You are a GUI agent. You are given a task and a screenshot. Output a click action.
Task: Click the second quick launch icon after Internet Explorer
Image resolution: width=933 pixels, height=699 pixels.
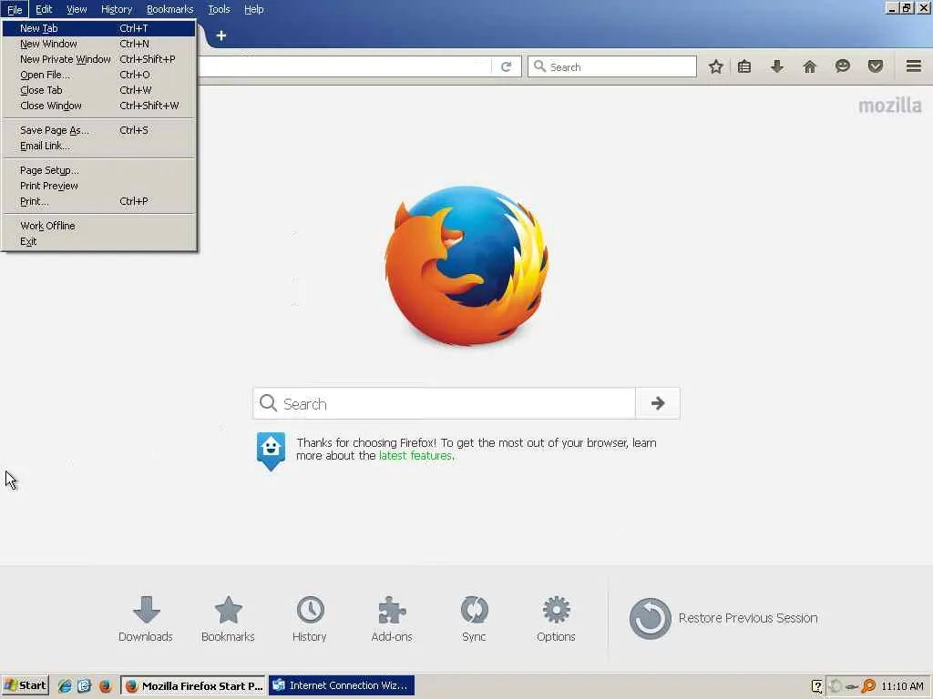tap(85, 686)
